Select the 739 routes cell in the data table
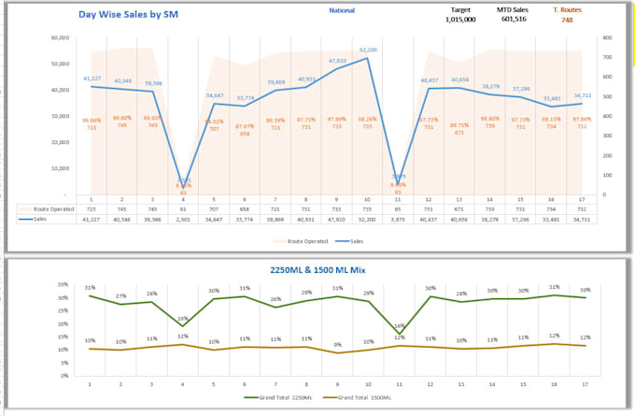The image size is (635, 416). point(489,209)
